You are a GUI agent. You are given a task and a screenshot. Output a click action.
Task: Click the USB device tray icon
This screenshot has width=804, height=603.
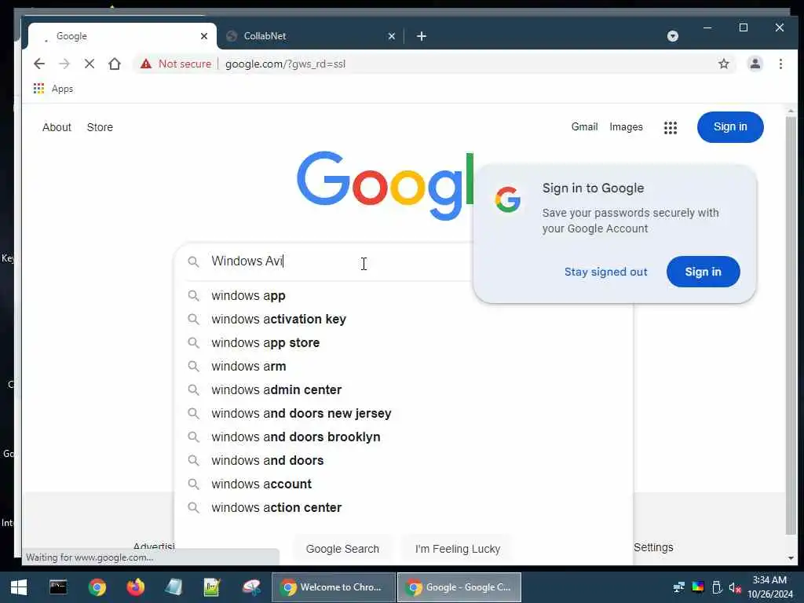[717, 587]
